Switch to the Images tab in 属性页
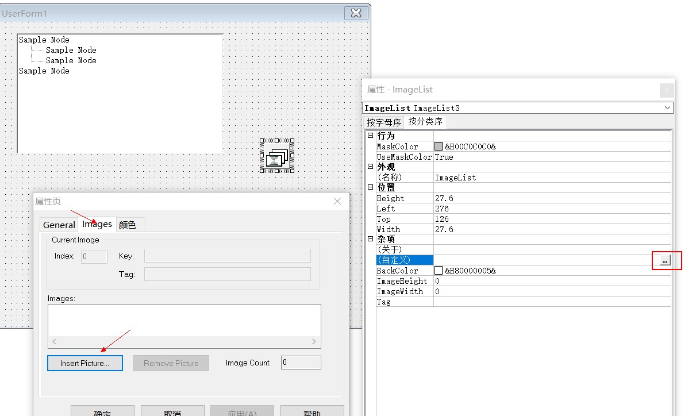 click(97, 225)
